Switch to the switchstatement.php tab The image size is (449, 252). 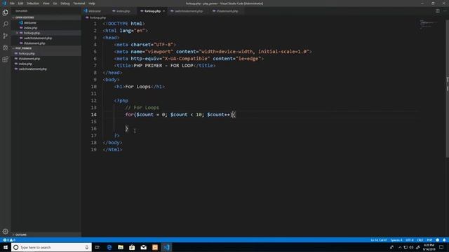(x=189, y=11)
